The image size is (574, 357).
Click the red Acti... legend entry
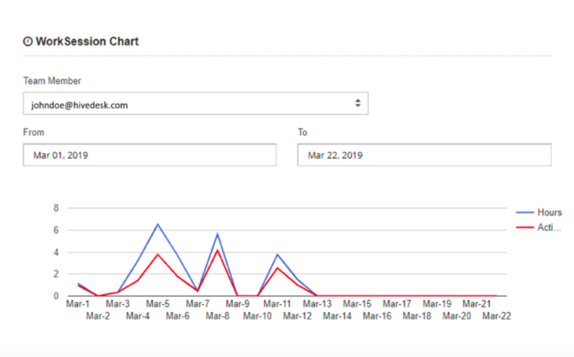538,228
